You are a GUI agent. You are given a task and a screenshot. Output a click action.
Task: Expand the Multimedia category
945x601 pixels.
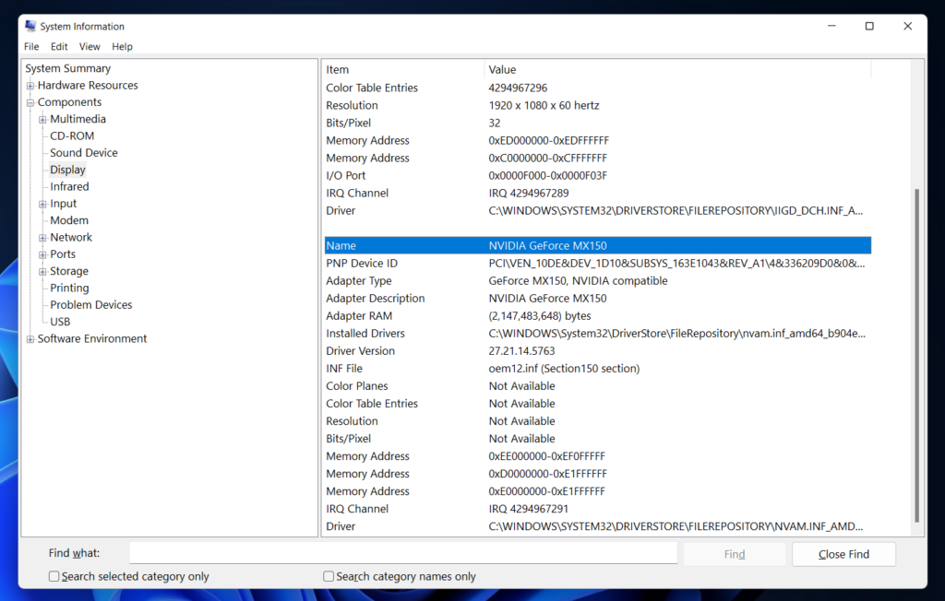coord(42,120)
